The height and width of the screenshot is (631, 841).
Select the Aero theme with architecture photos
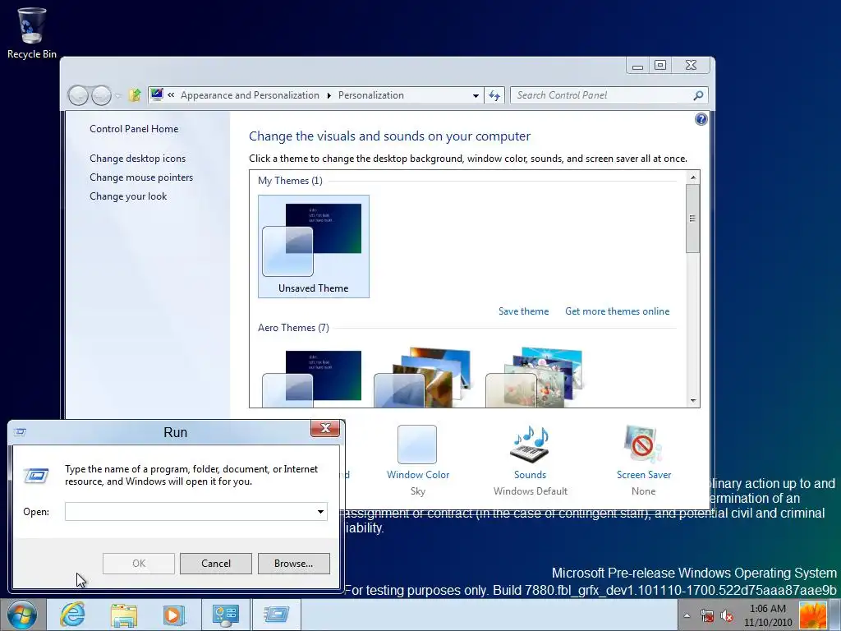point(423,378)
